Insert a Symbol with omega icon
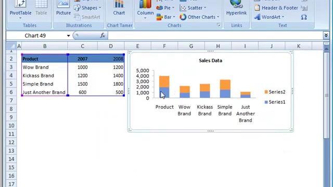 [304, 17]
